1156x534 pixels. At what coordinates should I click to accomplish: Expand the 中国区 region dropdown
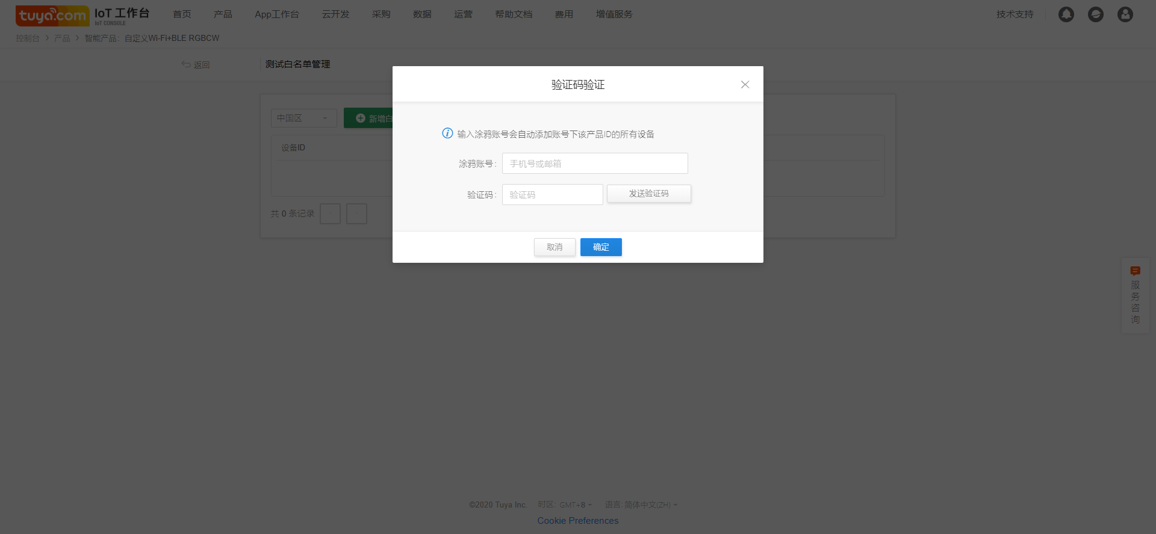[x=303, y=118]
